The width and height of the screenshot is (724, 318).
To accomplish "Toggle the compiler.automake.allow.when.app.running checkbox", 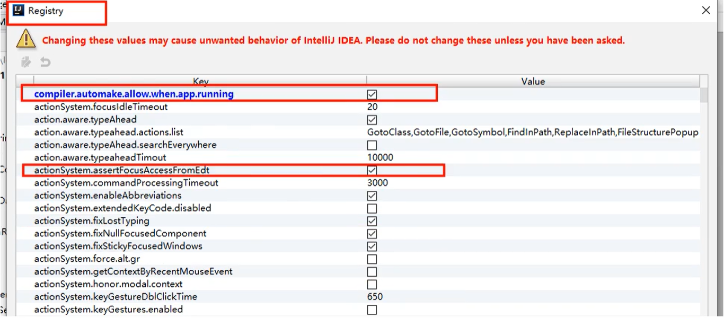I will point(372,94).
